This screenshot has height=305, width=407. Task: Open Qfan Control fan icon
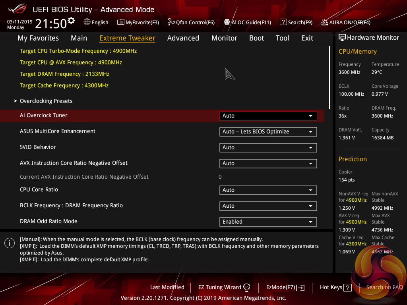(171, 22)
